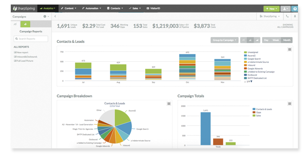This screenshot has width=308, height=155.
Task: Open the Contacts & Leads chart hamburger menu
Action: point(290,49)
